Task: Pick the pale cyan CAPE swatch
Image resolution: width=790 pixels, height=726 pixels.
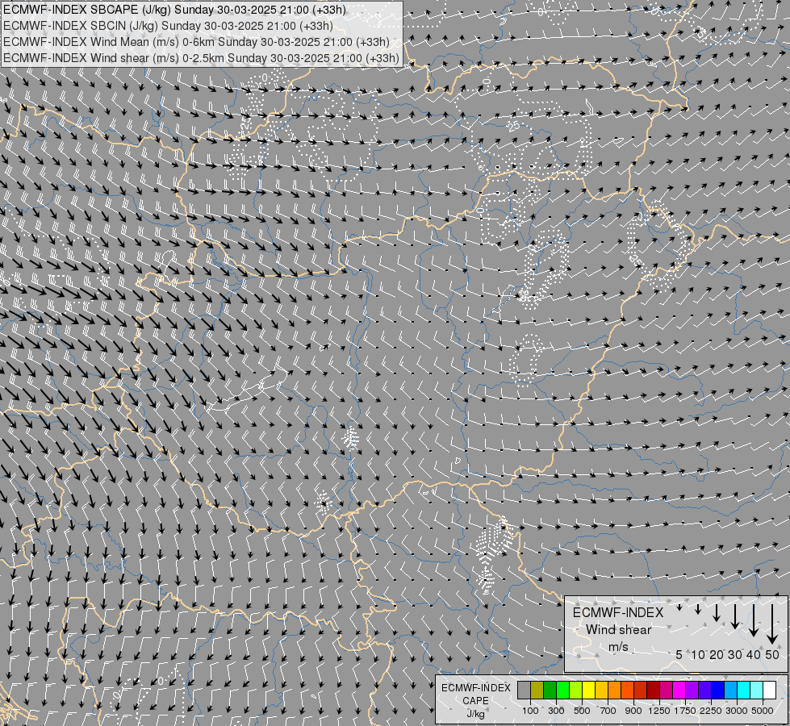Action: tap(756, 691)
